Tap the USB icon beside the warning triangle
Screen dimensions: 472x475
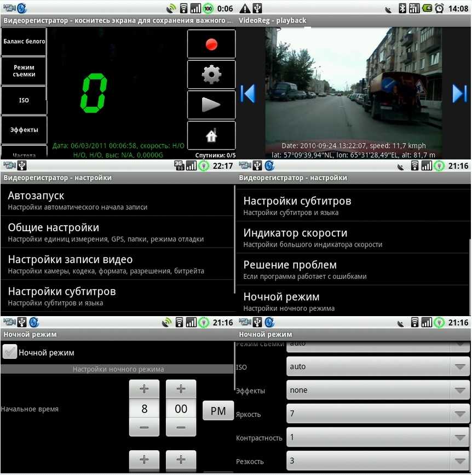(257, 8)
